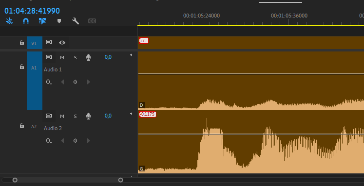Solo Audio 2 track

pyautogui.click(x=75, y=116)
